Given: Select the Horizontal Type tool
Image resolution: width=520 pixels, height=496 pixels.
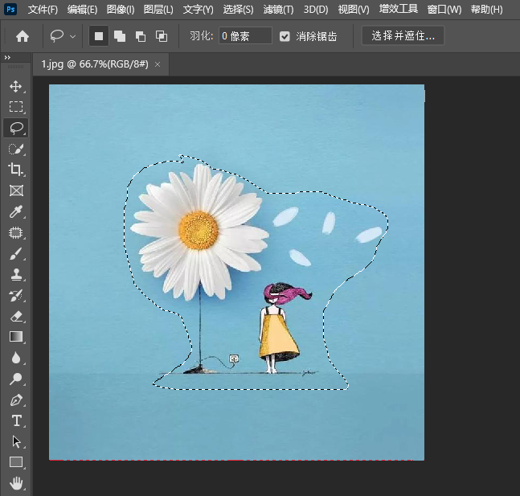Looking at the screenshot, I should [x=15, y=420].
